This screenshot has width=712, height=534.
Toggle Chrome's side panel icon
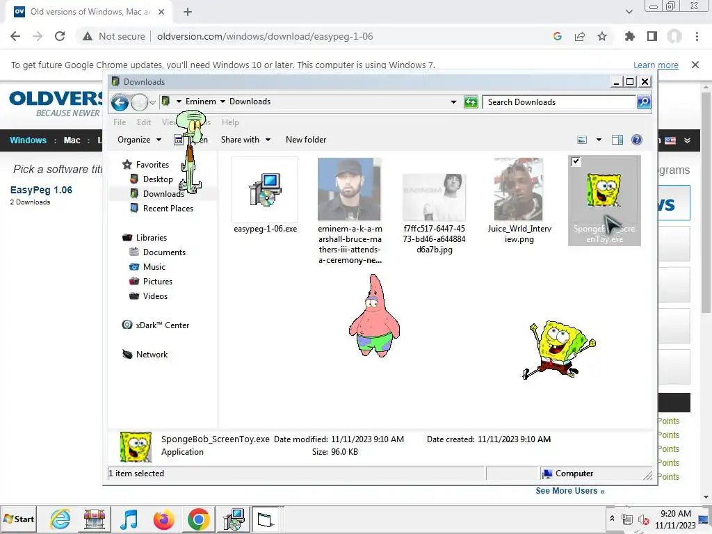tap(652, 36)
